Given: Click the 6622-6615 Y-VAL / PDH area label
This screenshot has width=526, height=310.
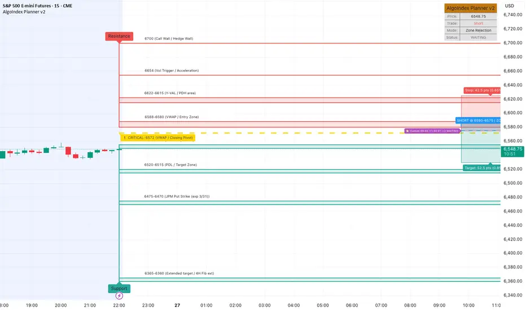Looking at the screenshot, I should tap(170, 93).
